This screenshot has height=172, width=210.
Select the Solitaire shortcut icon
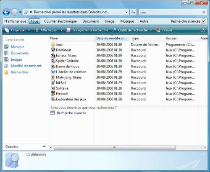click(53, 88)
